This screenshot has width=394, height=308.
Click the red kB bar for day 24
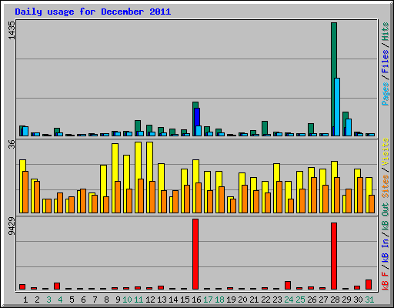[288, 285]
